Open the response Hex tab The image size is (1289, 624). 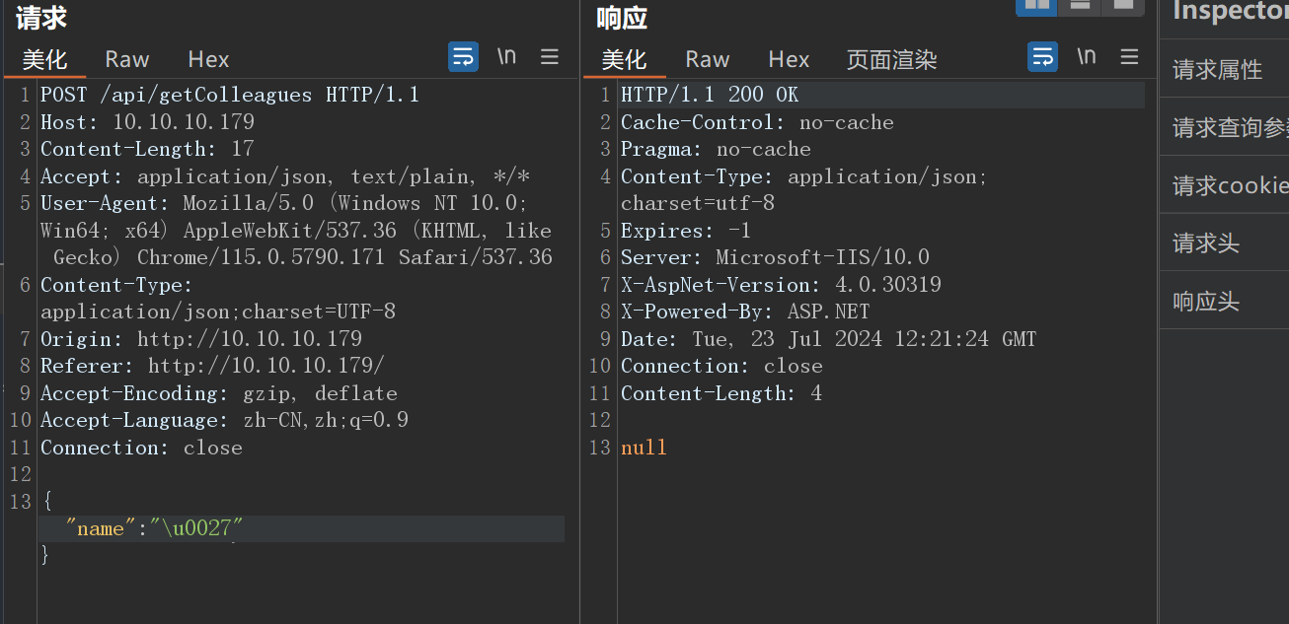789,59
